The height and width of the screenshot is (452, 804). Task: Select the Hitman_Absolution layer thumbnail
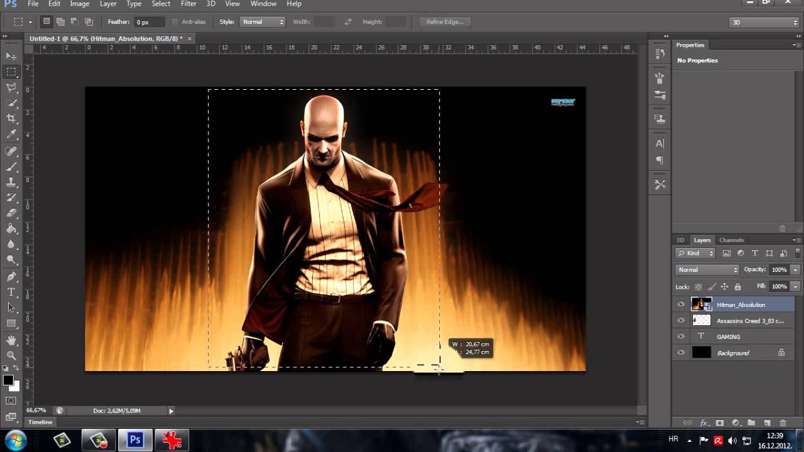pos(701,304)
